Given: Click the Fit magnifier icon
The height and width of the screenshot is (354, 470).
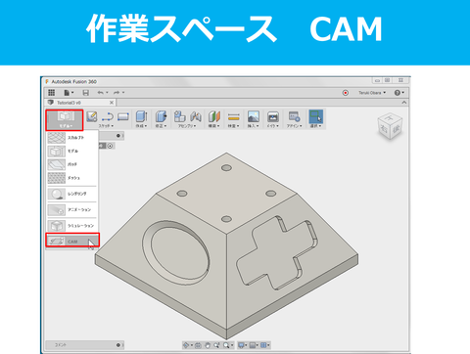Looking at the screenshot, I should tap(226, 345).
